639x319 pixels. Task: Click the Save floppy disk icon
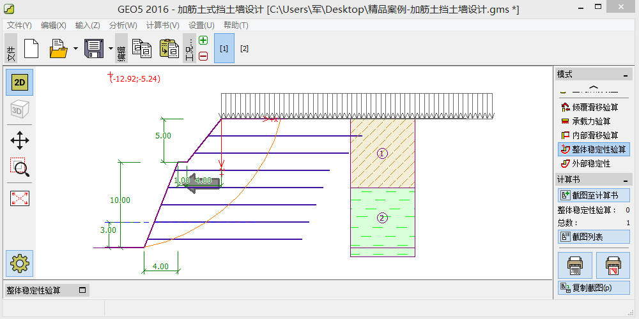[94, 48]
